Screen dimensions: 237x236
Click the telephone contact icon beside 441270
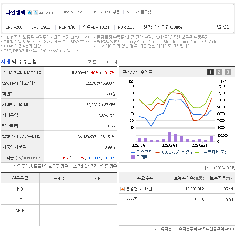pos(36,13)
